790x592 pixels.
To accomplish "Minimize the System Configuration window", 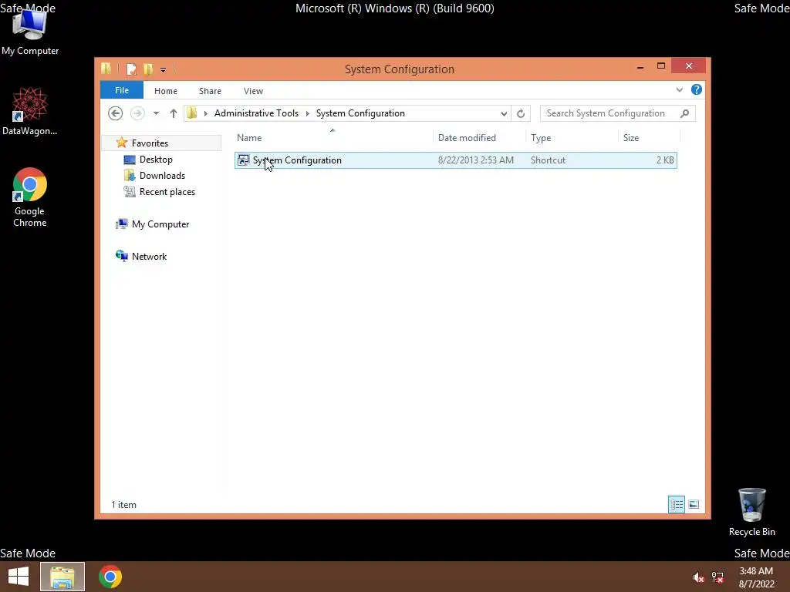I will pos(640,66).
